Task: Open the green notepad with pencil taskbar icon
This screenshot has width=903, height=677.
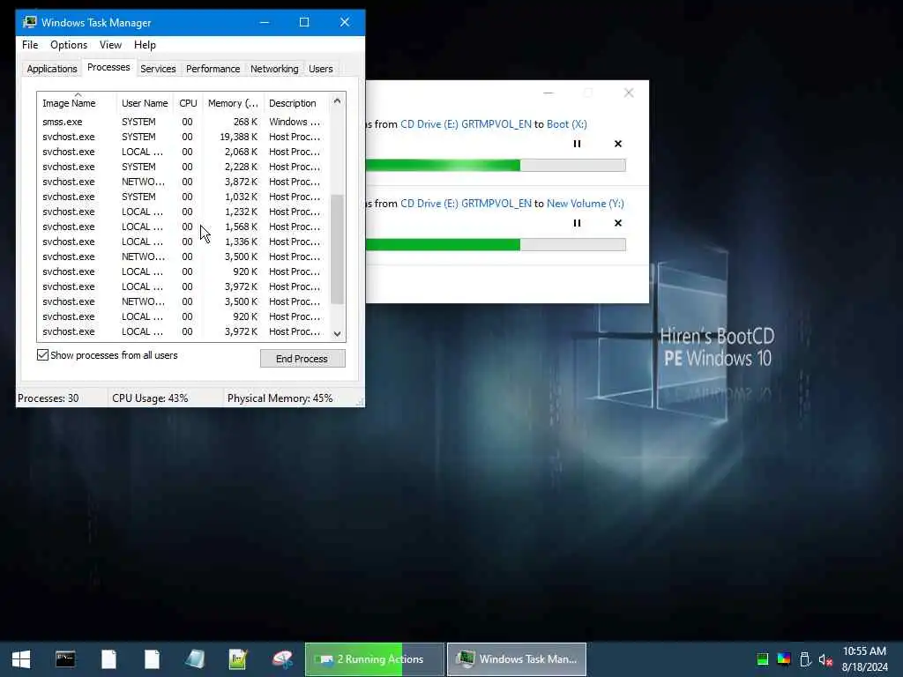Action: 238,659
